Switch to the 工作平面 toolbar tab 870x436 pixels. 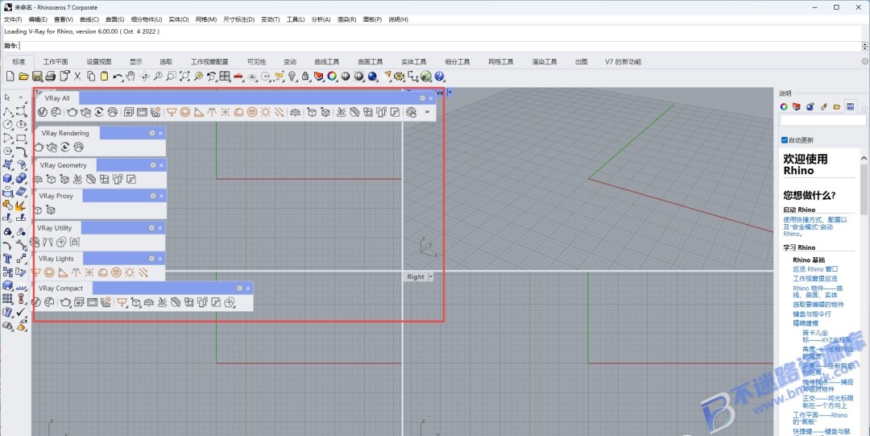point(56,61)
